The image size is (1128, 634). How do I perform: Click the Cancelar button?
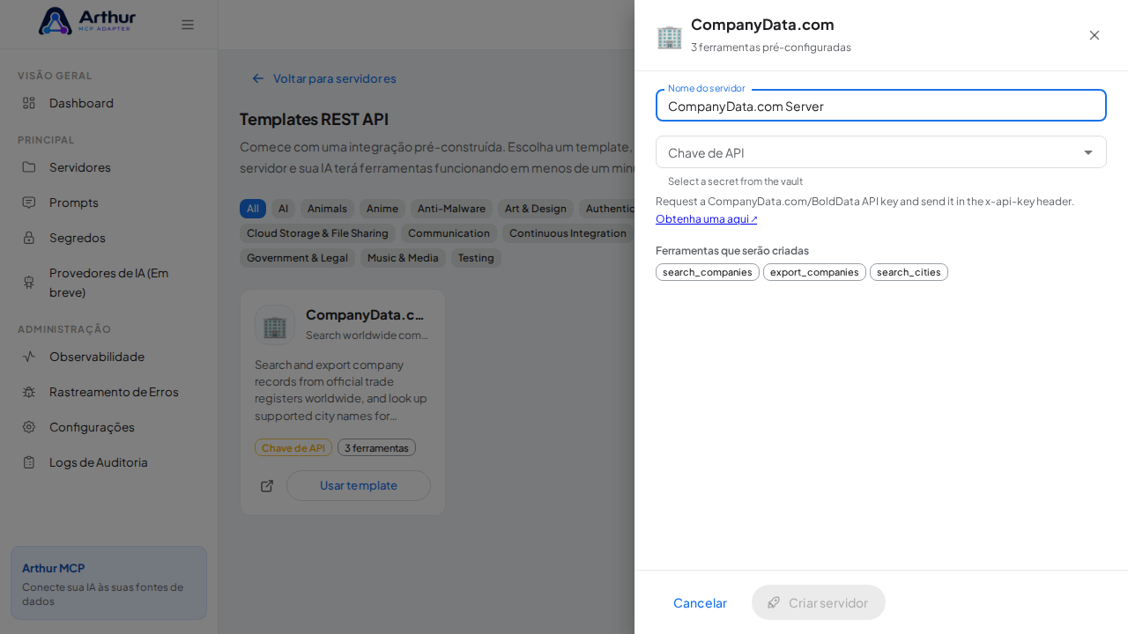(700, 602)
